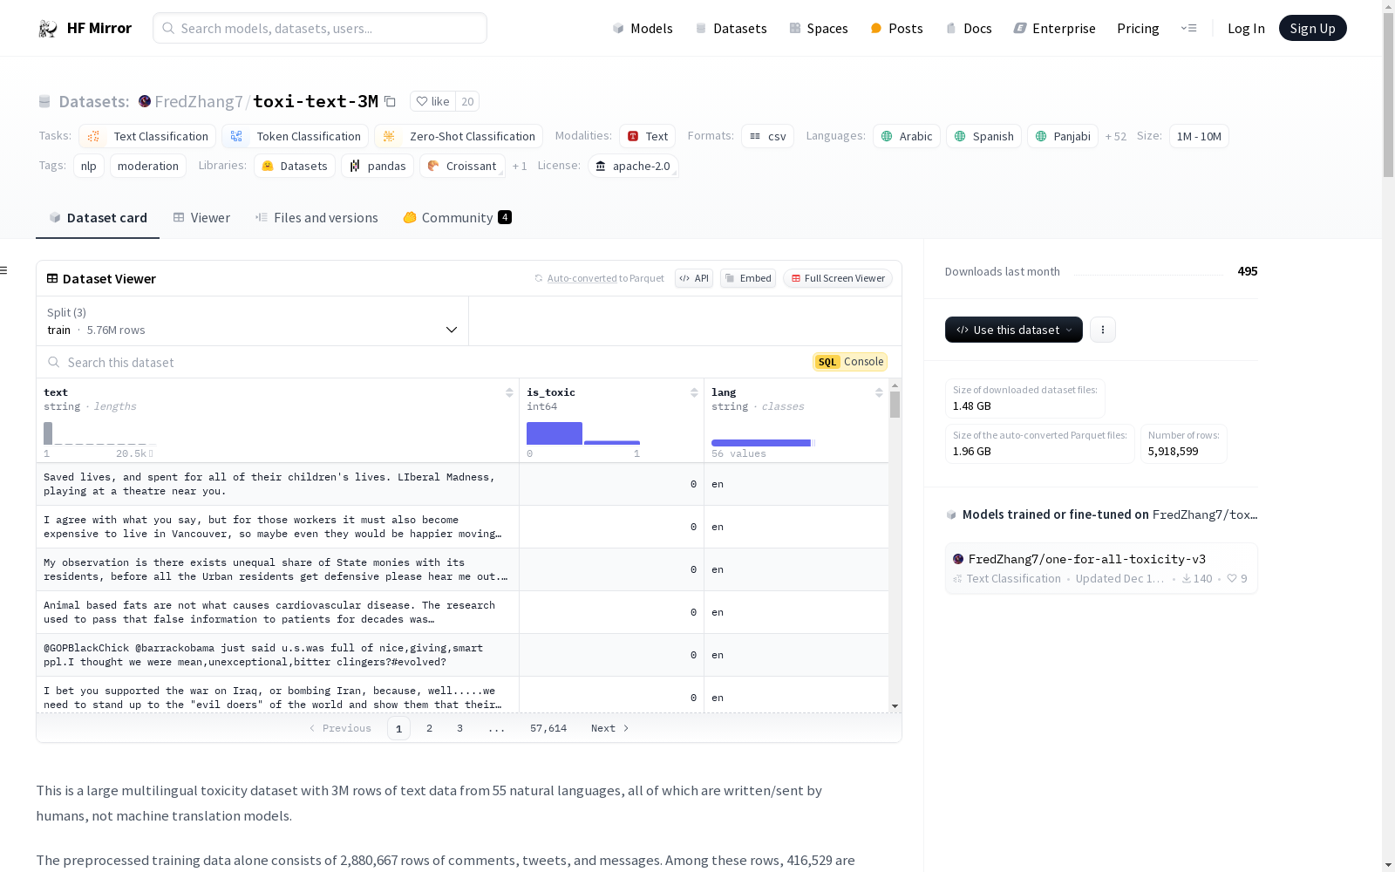1395x872 pixels.
Task: Click the dataset viewer vertical scrollbar thumb
Action: (895, 405)
